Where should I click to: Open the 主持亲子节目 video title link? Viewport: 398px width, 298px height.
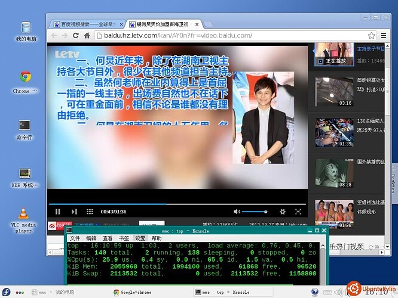click(x=371, y=49)
